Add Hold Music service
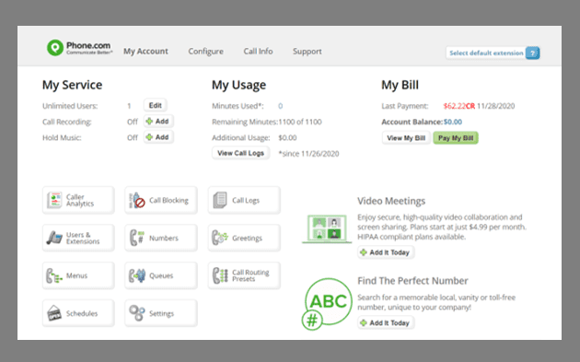Image resolution: width=580 pixels, height=362 pixels. tap(158, 137)
